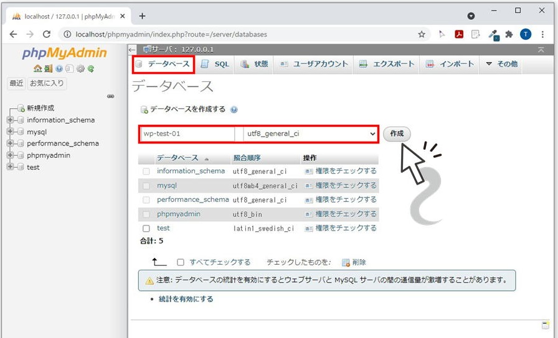This screenshot has height=338, width=558.
Task: Tick the checkbox labeled すべてチェックする
Action: pos(181,262)
